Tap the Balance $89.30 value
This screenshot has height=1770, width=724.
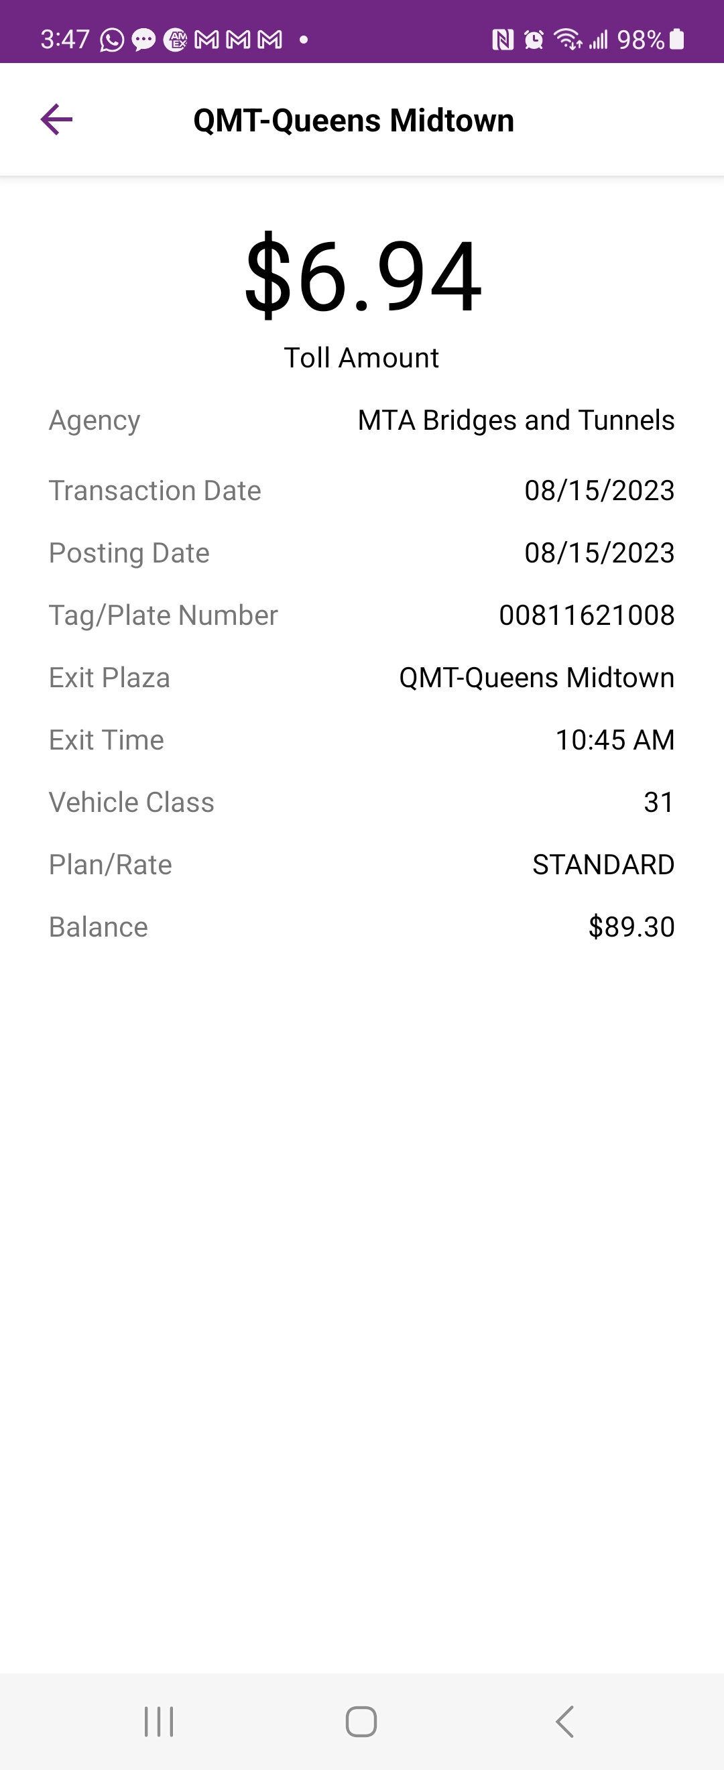click(x=631, y=927)
